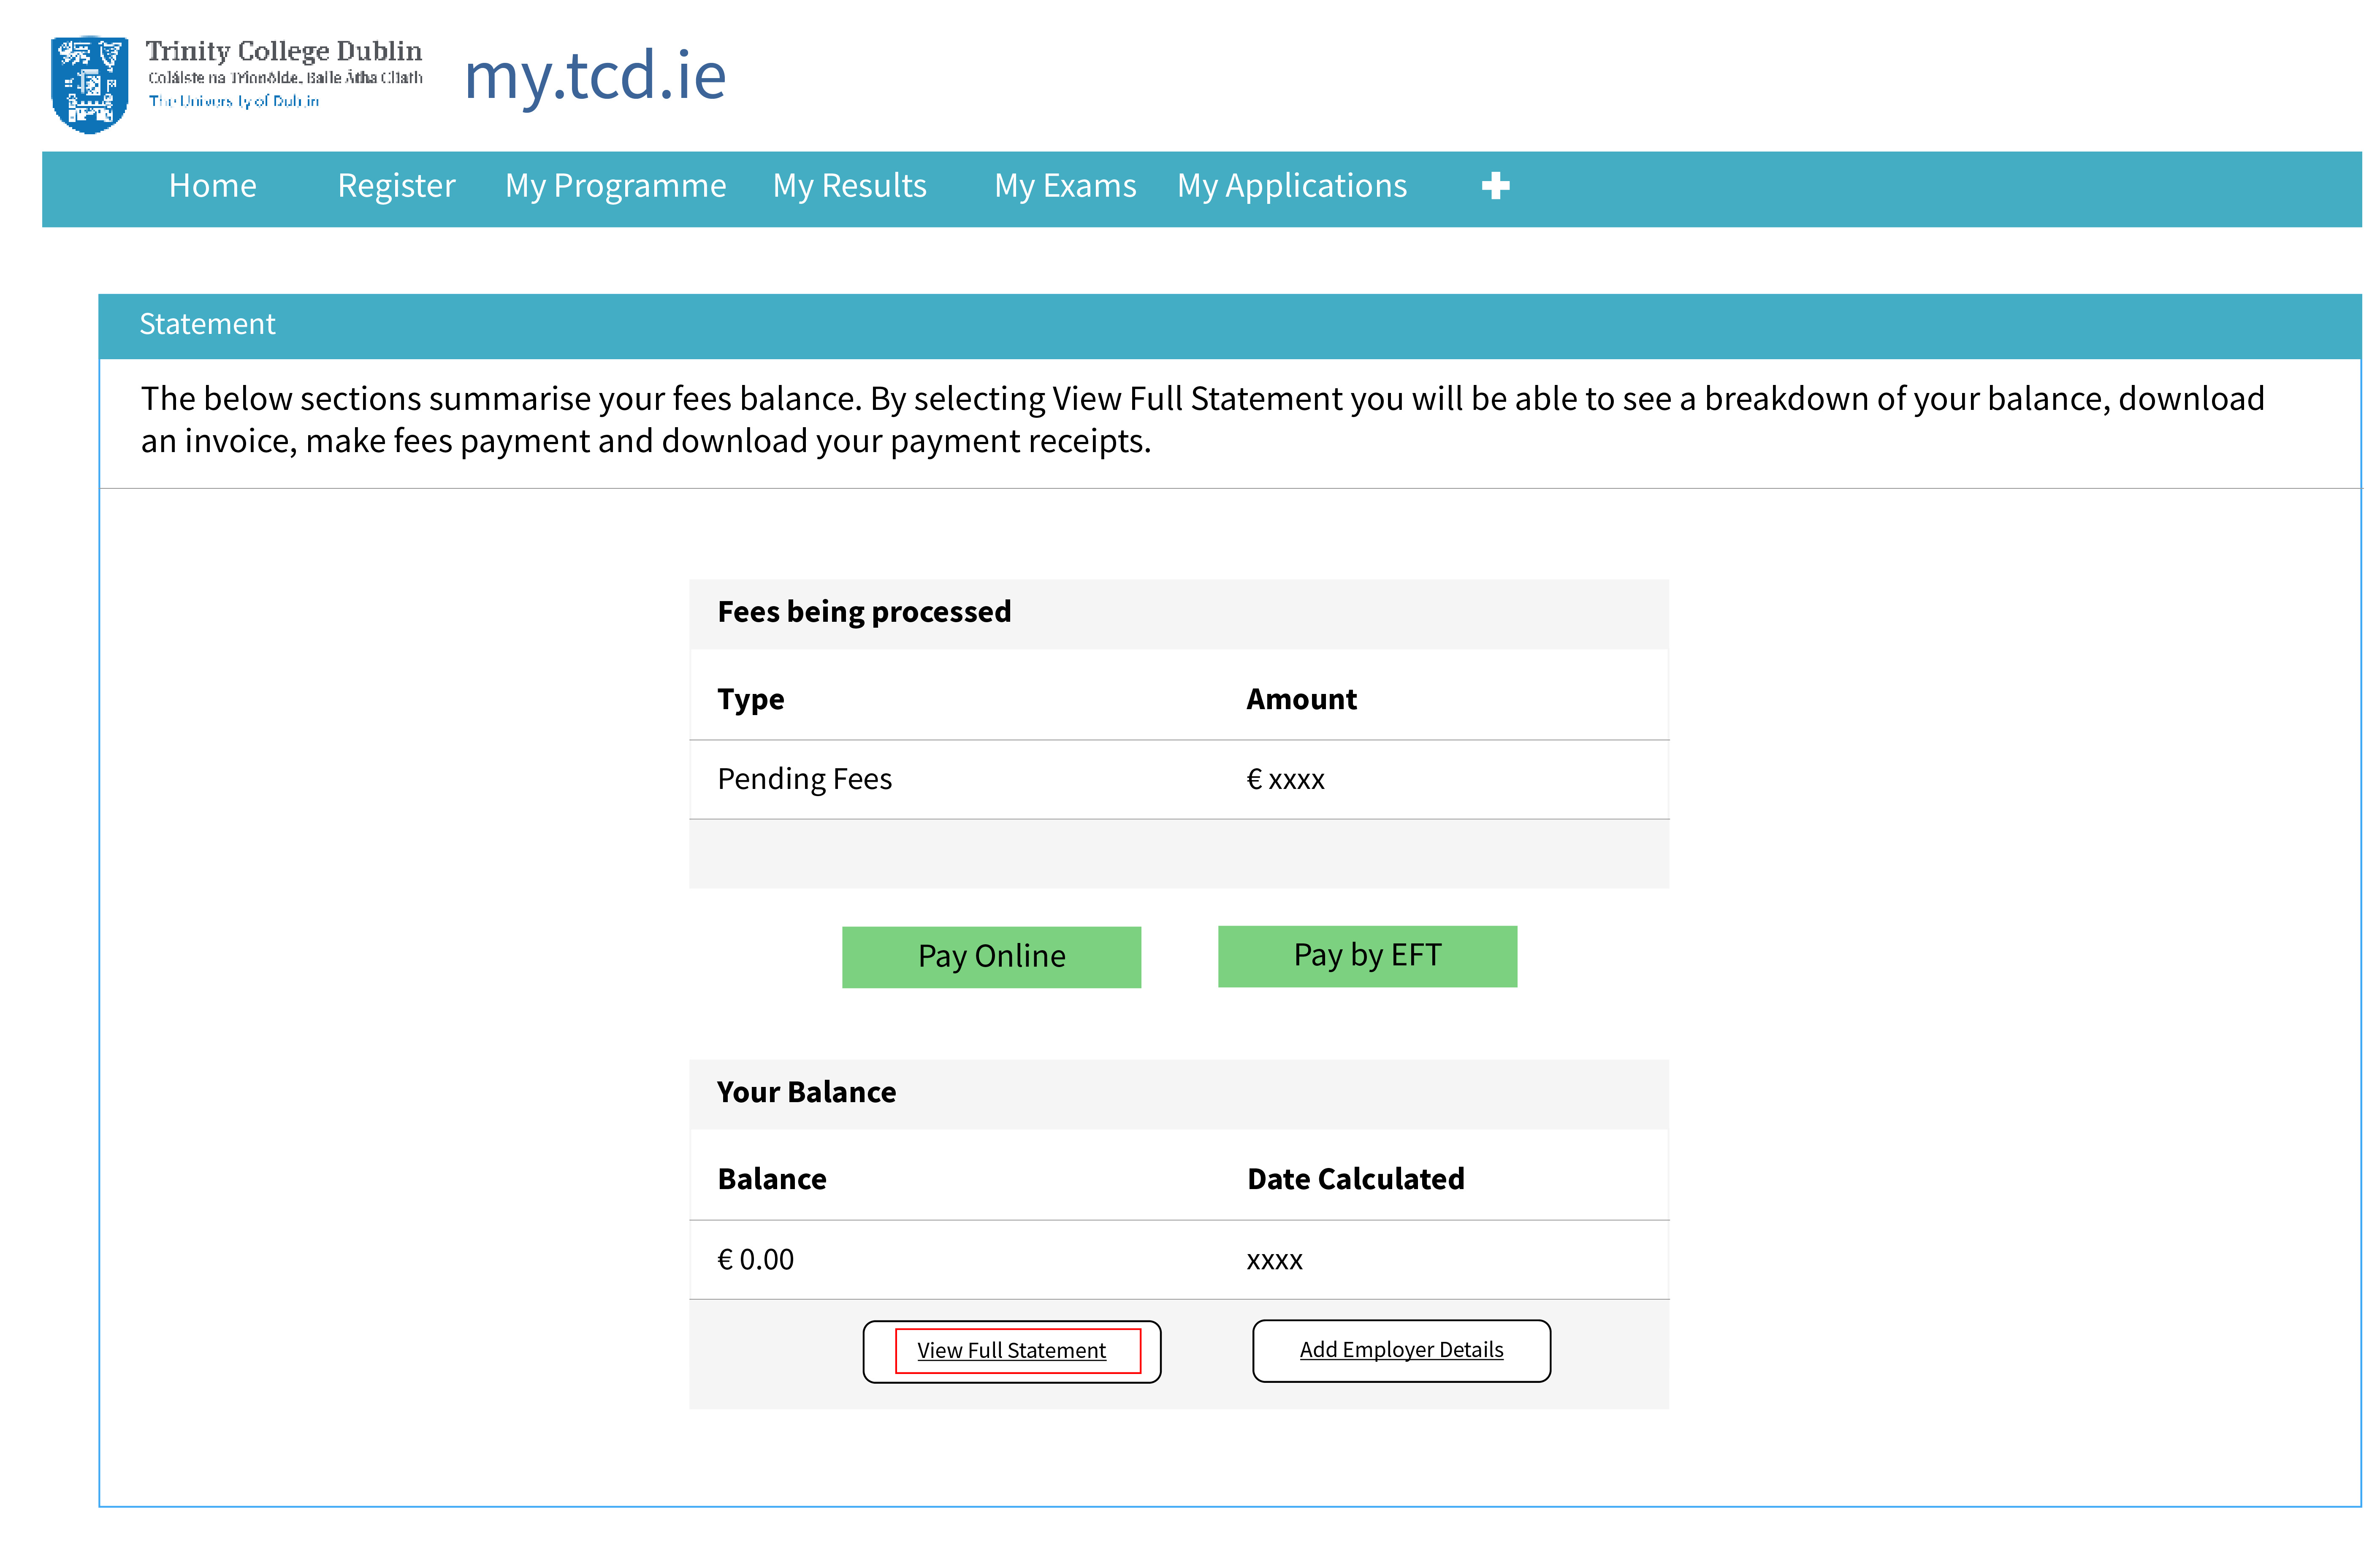Click the my.tcd.ie site title

pos(595,76)
